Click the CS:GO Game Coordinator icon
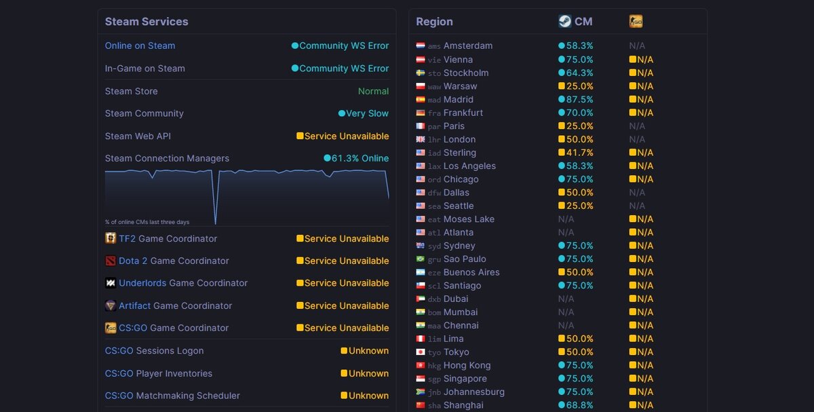The height and width of the screenshot is (412, 814). tap(111, 328)
